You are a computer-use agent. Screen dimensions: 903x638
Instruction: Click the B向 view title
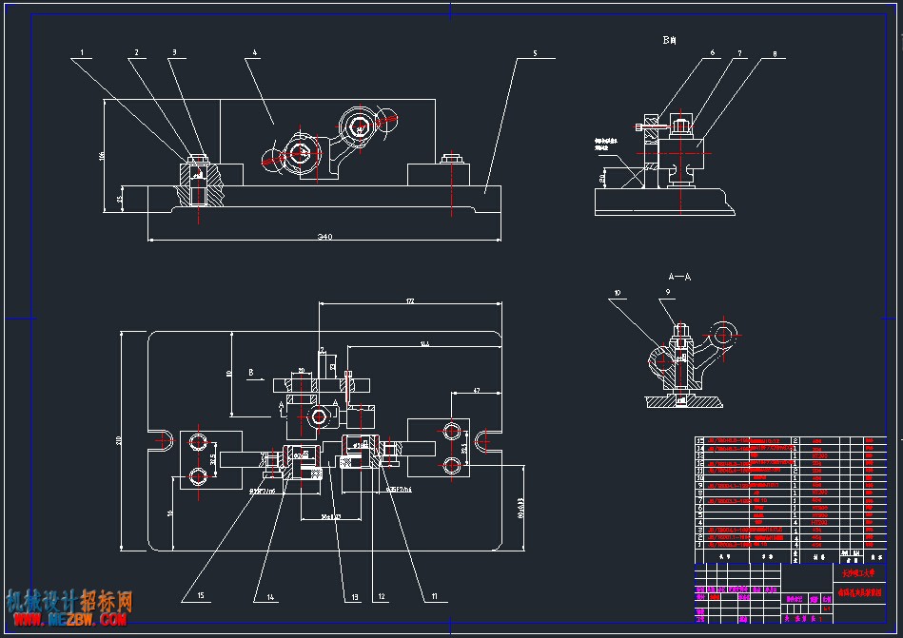669,40
